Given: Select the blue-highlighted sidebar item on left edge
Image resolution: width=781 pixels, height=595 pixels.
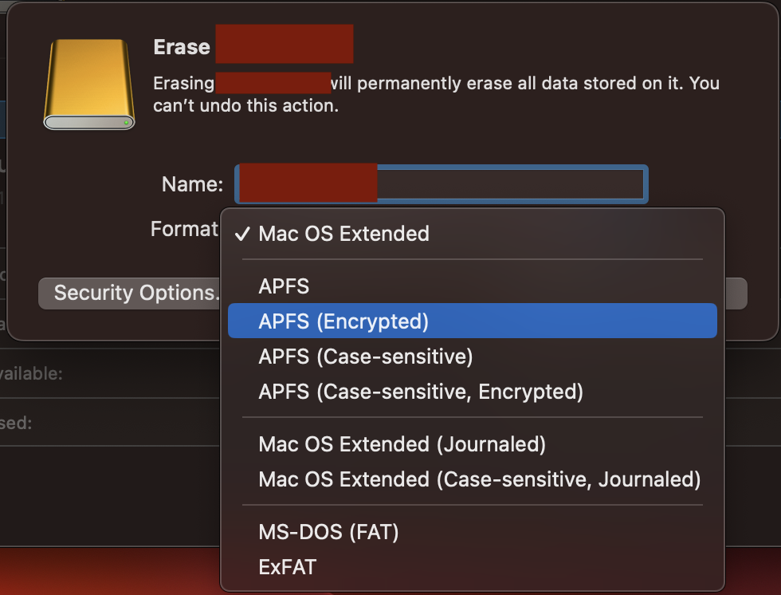Looking at the screenshot, I should [x=3, y=118].
